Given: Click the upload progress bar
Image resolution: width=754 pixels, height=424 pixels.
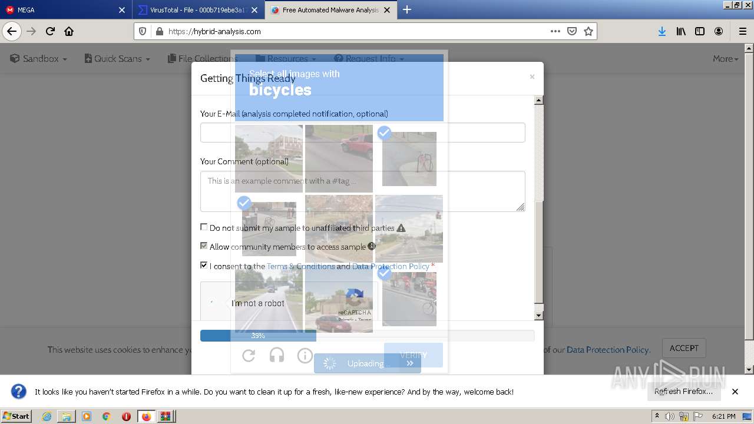Looking at the screenshot, I should pyautogui.click(x=367, y=336).
